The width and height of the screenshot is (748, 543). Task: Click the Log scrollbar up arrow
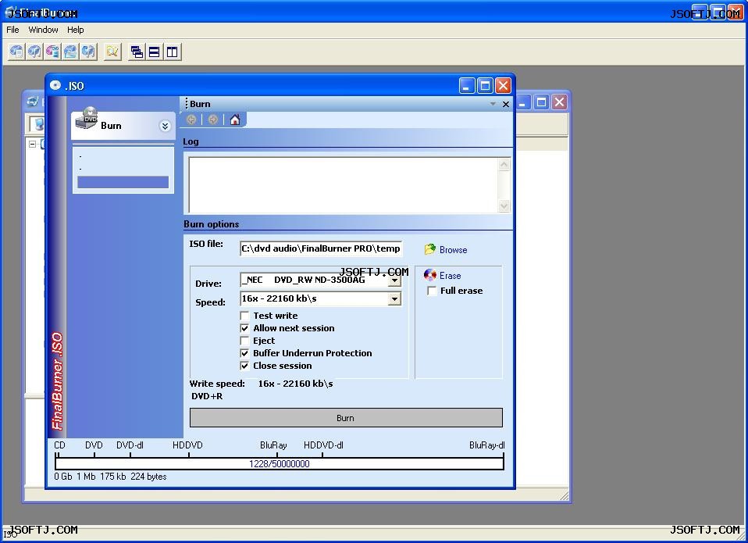(504, 165)
